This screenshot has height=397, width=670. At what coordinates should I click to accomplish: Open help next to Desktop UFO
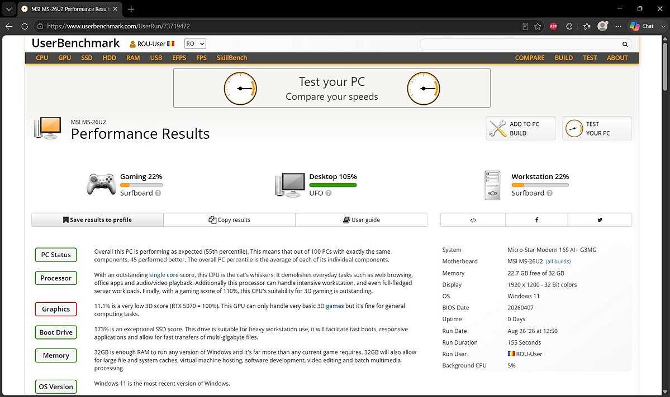coord(328,193)
